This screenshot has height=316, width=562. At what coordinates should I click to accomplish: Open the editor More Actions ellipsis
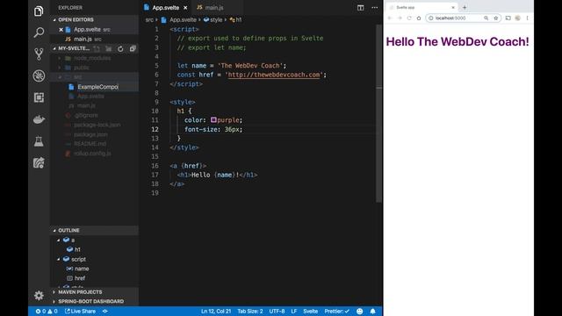375,8
